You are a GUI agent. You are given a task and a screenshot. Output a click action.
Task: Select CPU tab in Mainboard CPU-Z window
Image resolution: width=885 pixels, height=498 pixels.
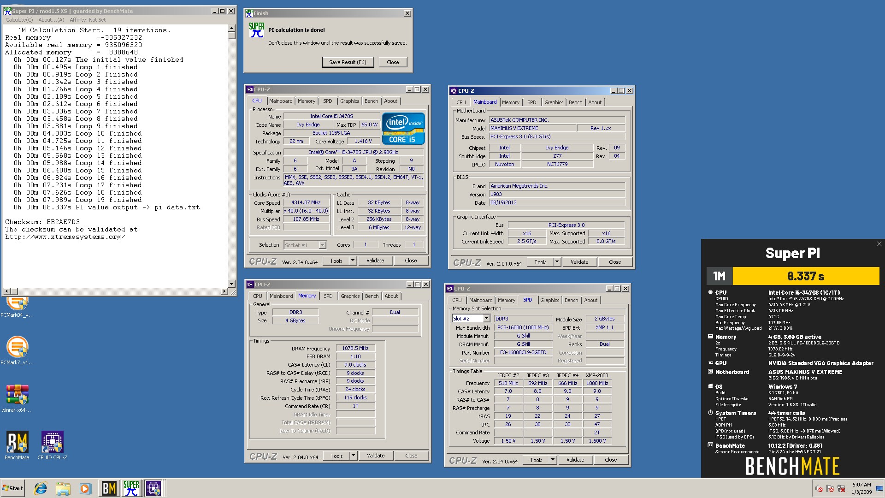point(461,102)
